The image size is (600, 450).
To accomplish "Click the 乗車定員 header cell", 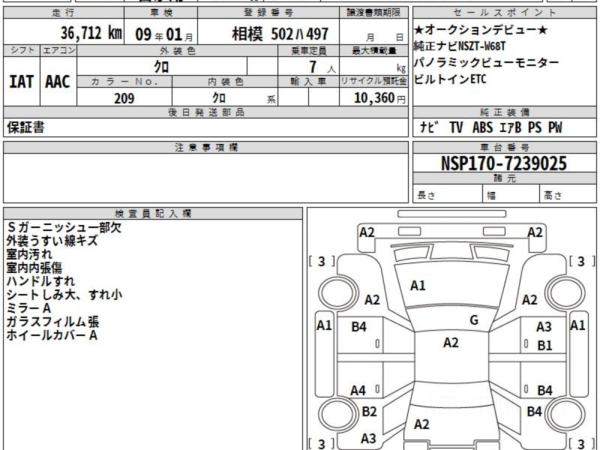I will pyautogui.click(x=308, y=51).
